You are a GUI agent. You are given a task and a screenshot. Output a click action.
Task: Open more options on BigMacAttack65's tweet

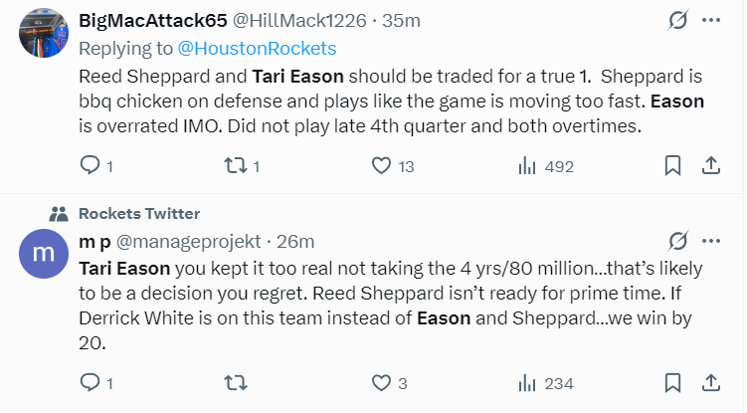(711, 20)
